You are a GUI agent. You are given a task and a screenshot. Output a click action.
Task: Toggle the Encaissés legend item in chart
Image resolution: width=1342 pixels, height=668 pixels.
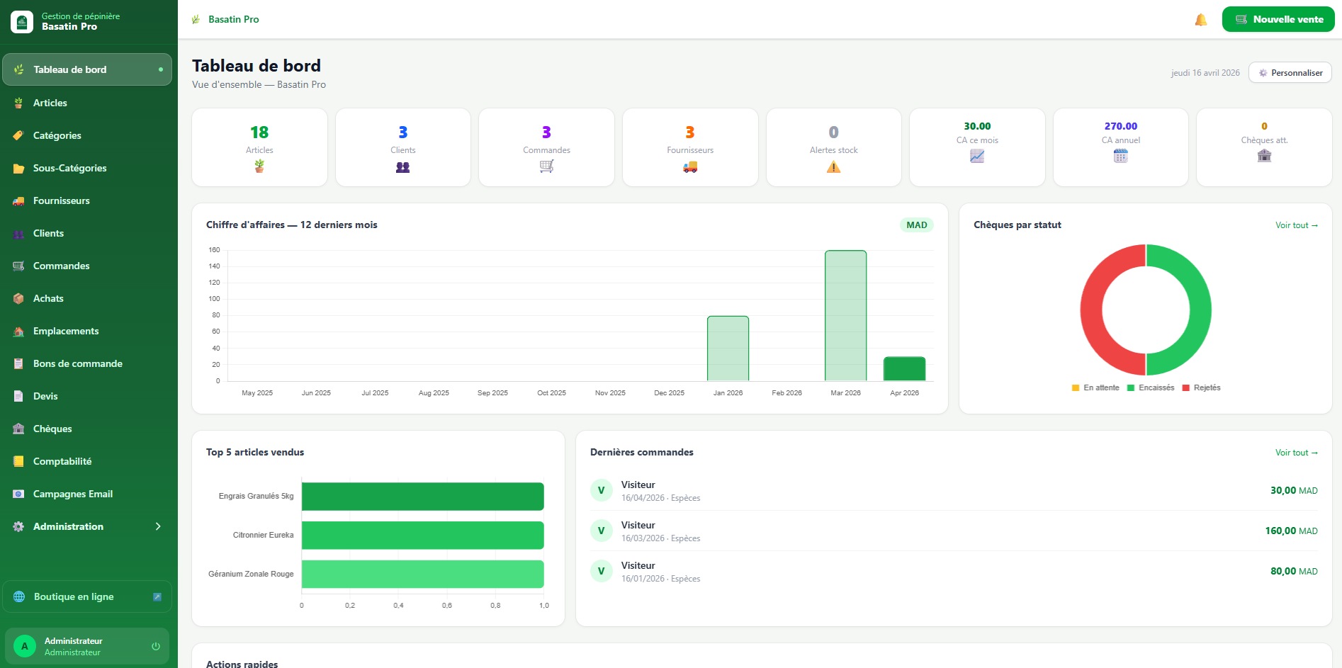tap(1151, 388)
